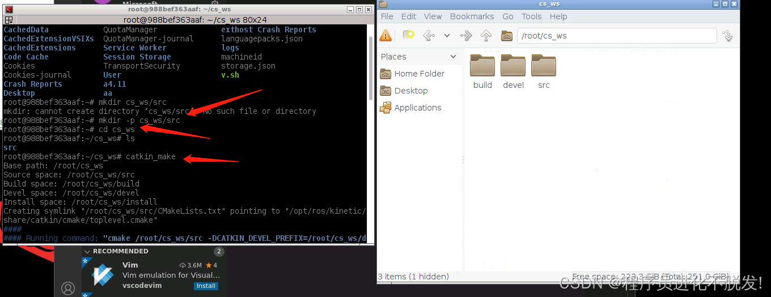Click 'storage.json' in terminal listing
Viewport: 771px width, 297px height.
(248, 66)
